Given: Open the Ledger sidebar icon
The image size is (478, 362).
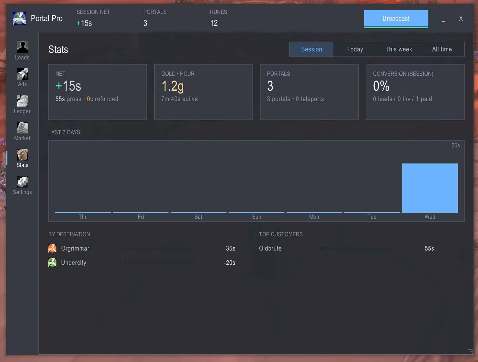Looking at the screenshot, I should 22,101.
